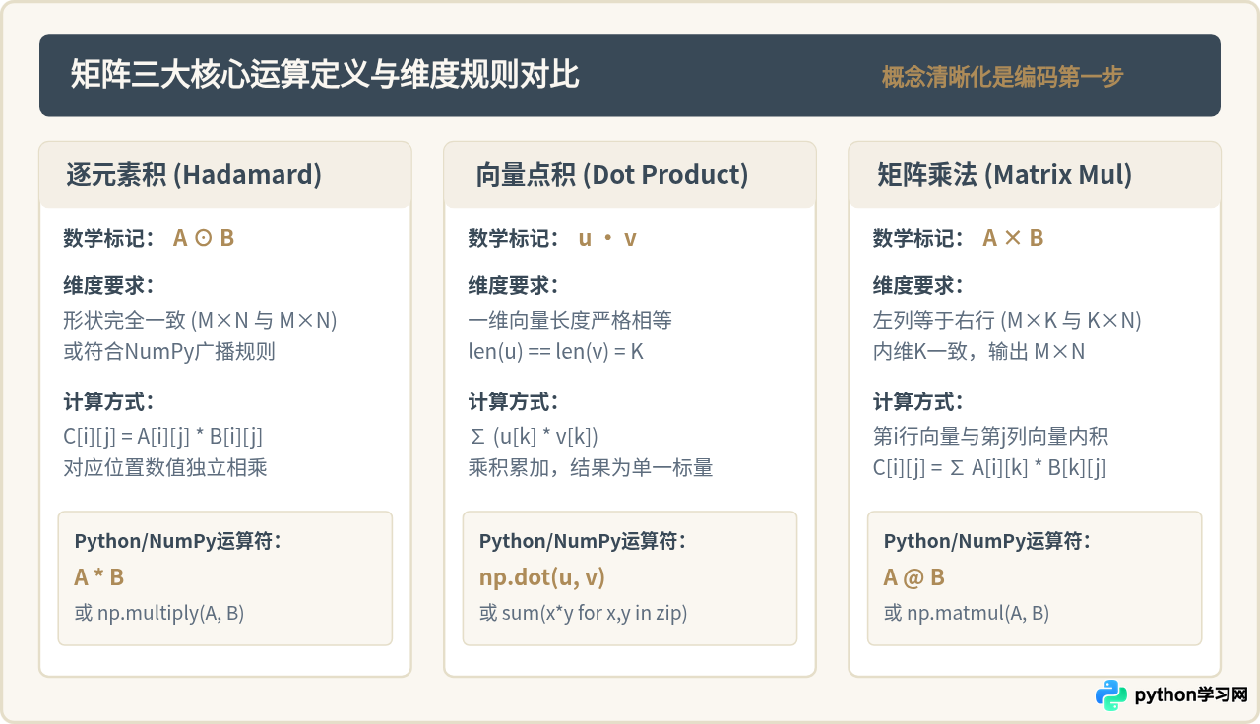Image resolution: width=1260 pixels, height=724 pixels.
Task: Click the notation u · v
Action: pyautogui.click(x=607, y=238)
